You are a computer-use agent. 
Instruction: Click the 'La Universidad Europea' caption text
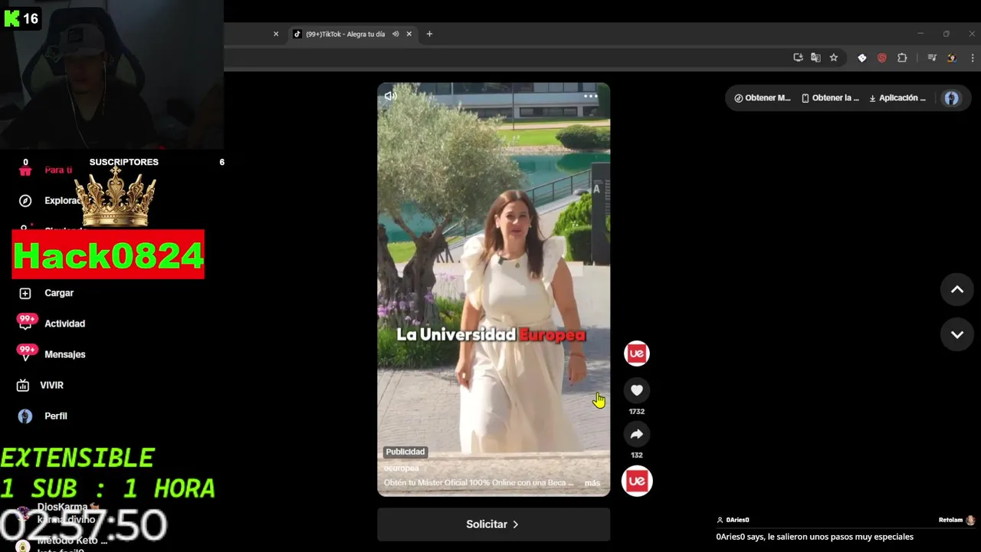(x=490, y=335)
